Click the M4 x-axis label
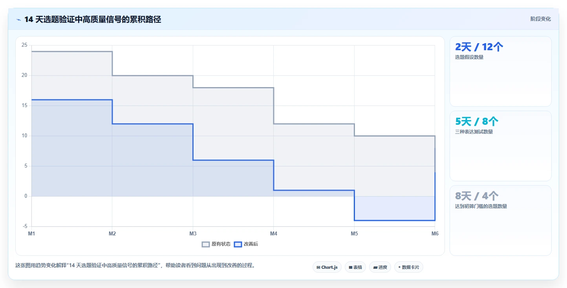 [x=274, y=234]
